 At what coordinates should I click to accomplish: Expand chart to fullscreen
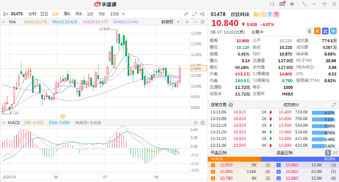194,14
